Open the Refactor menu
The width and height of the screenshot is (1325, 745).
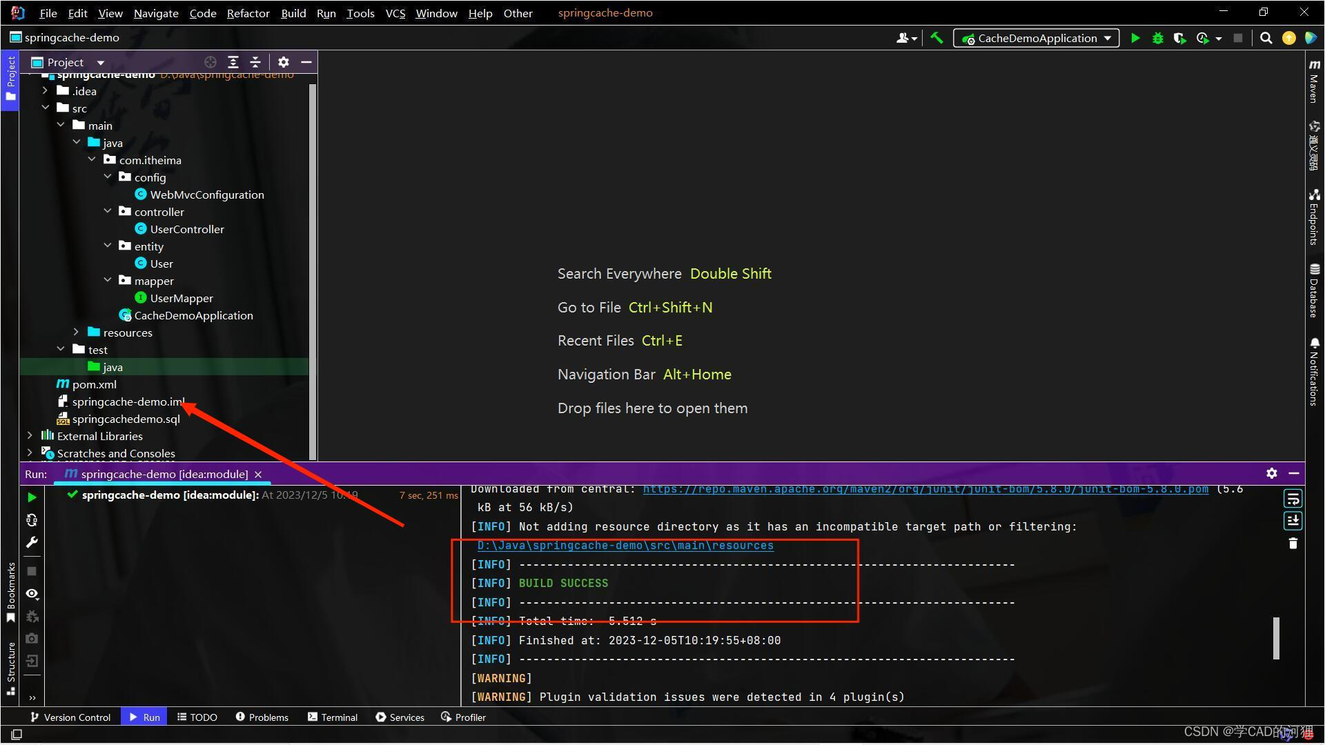click(x=248, y=13)
